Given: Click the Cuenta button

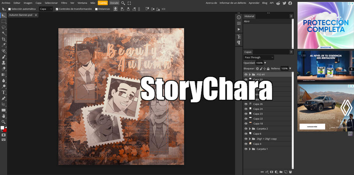Looking at the screenshot, I should click(x=103, y=3).
